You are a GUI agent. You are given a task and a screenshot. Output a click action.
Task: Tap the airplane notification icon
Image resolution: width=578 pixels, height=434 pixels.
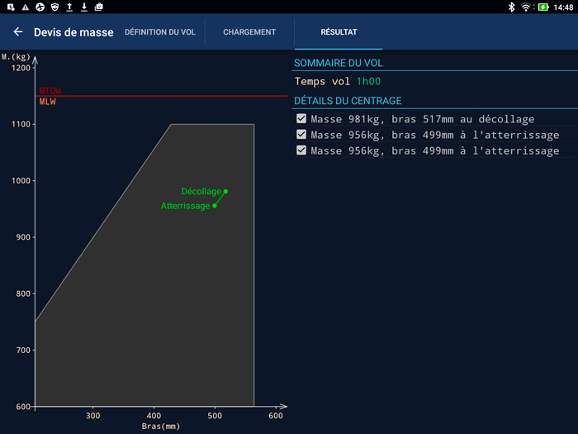[x=39, y=7]
